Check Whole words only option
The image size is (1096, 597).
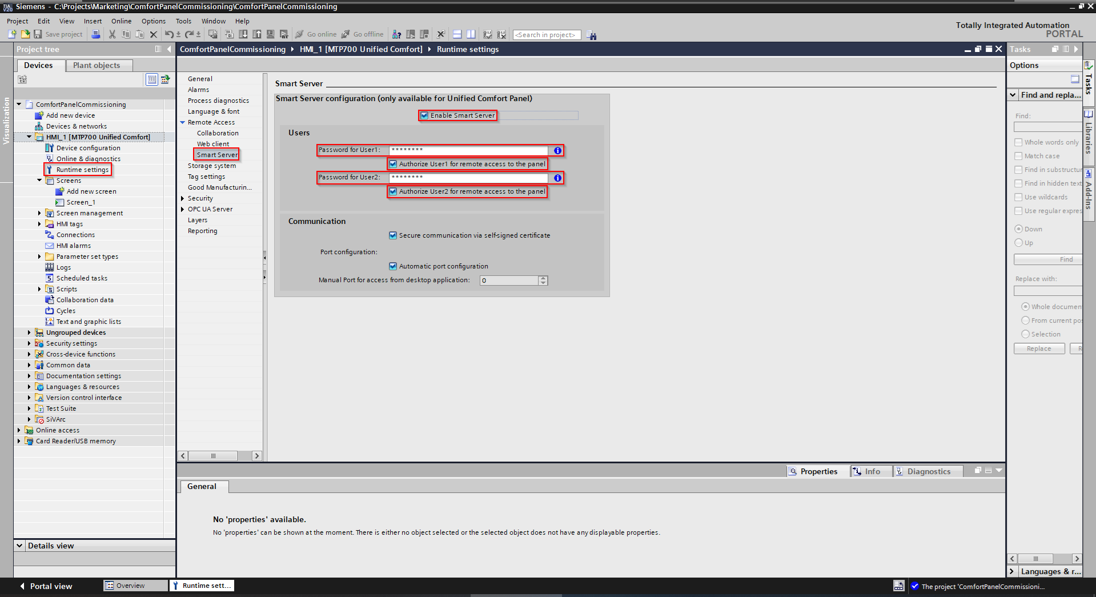(1018, 142)
